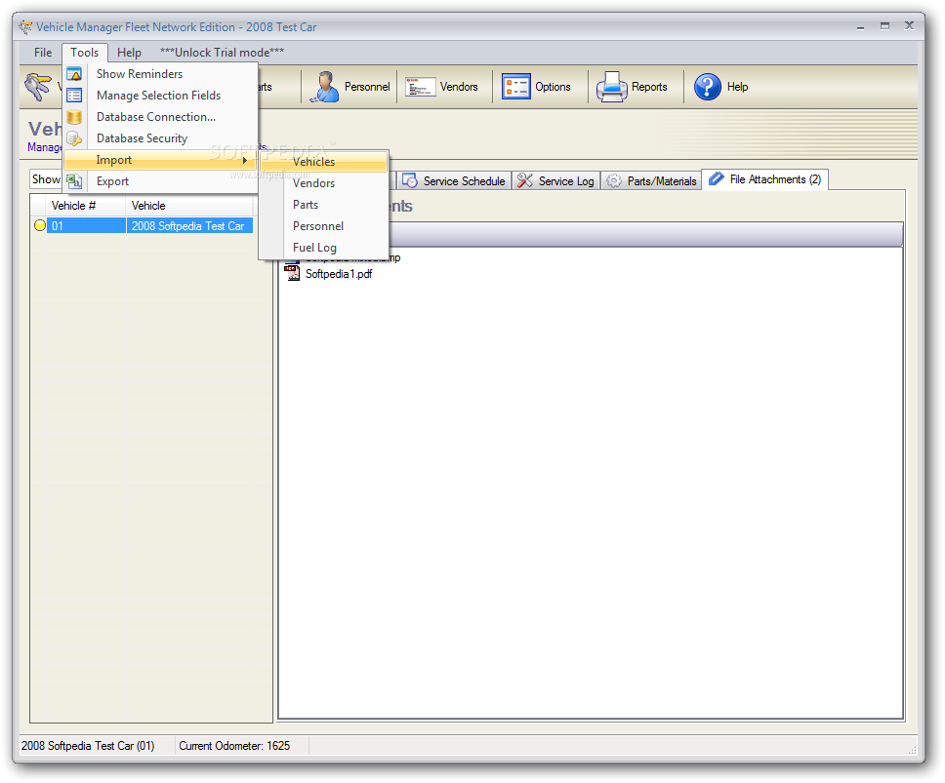This screenshot has height=783, width=945.
Task: Import Fuel Log from the submenu
Action: click(314, 248)
